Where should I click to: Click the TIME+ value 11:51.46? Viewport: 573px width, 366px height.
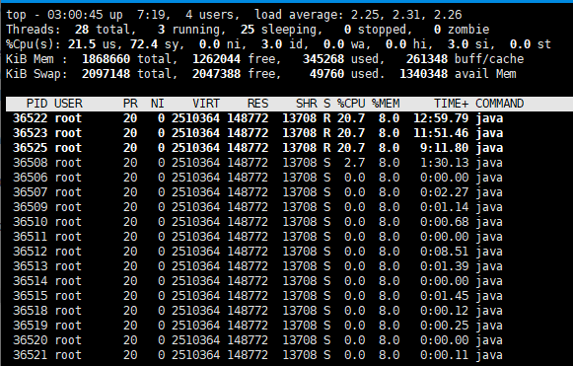click(441, 133)
